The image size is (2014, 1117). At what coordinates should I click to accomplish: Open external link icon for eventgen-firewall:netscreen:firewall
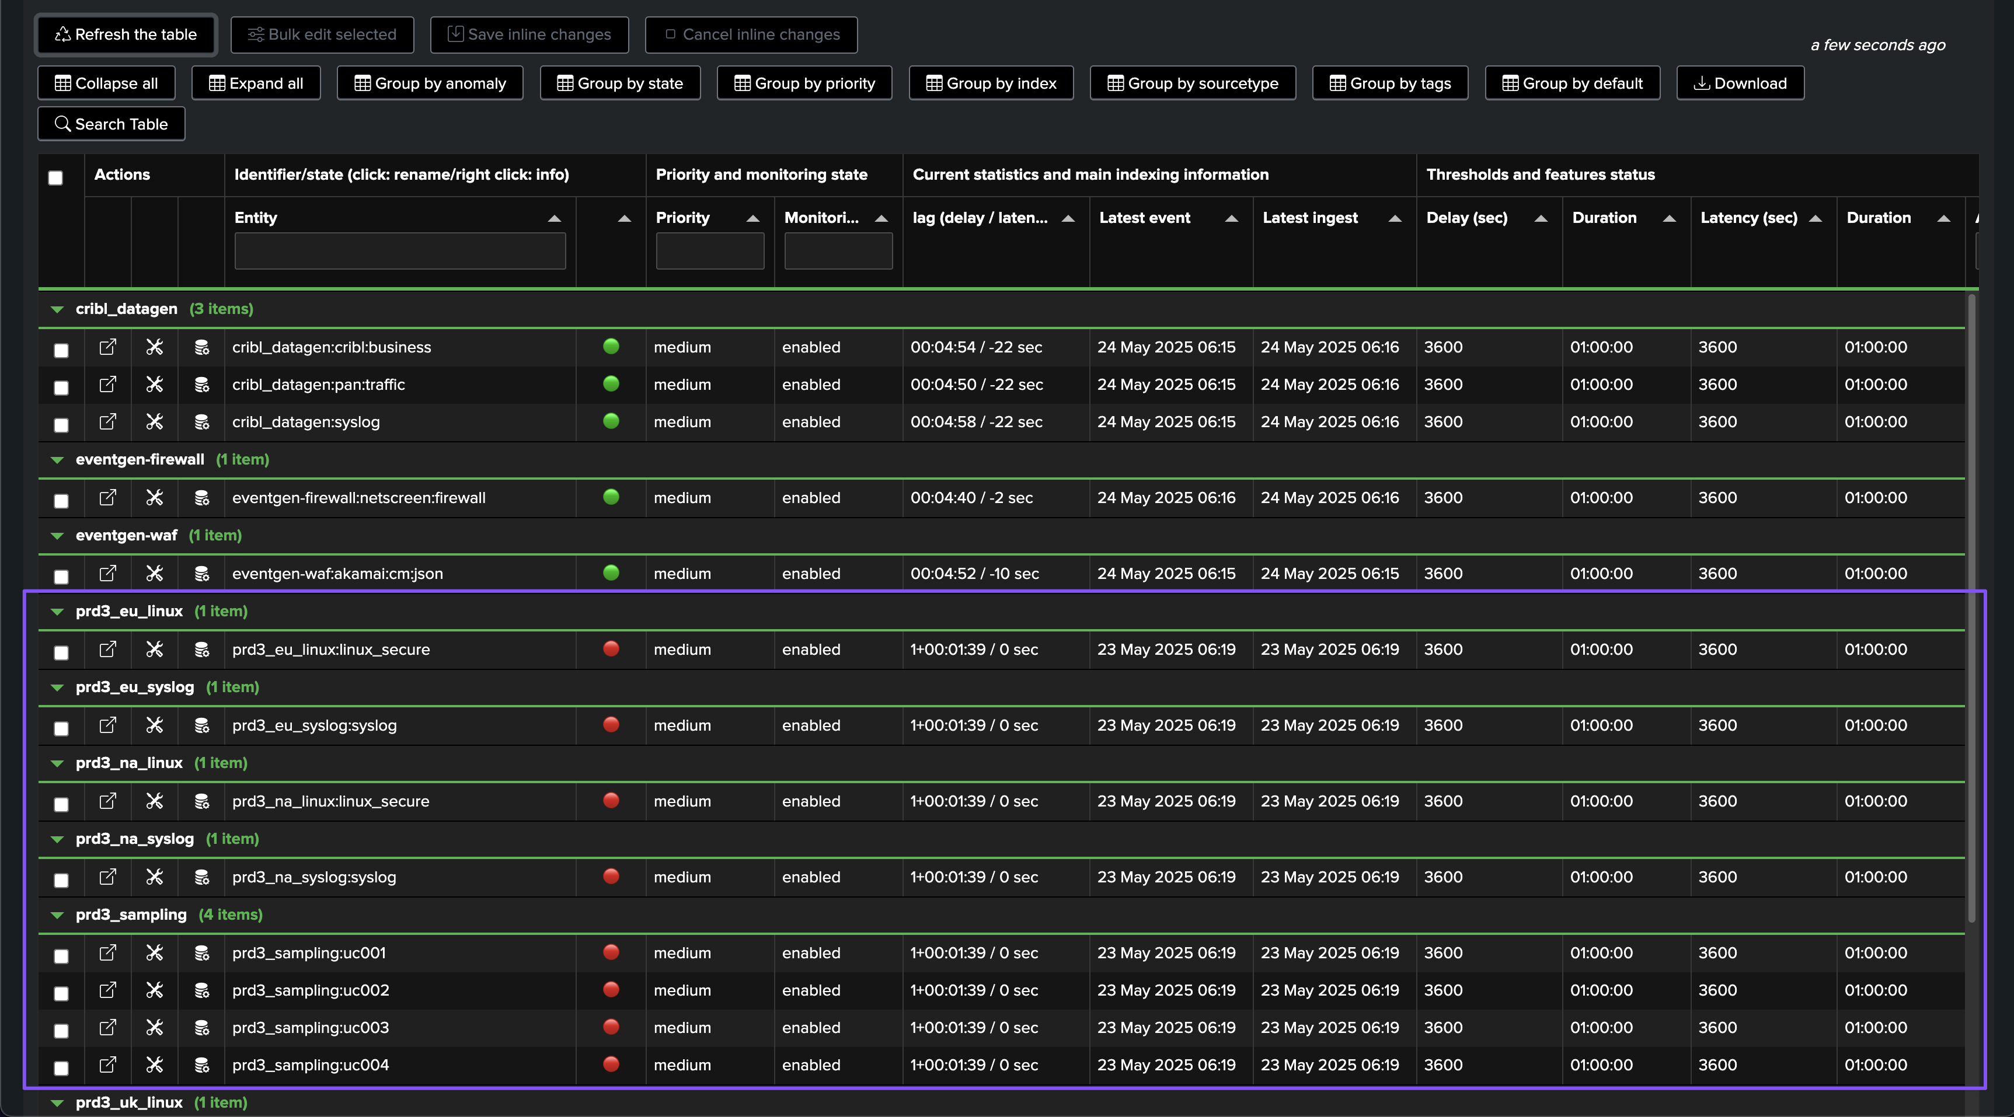coord(108,498)
